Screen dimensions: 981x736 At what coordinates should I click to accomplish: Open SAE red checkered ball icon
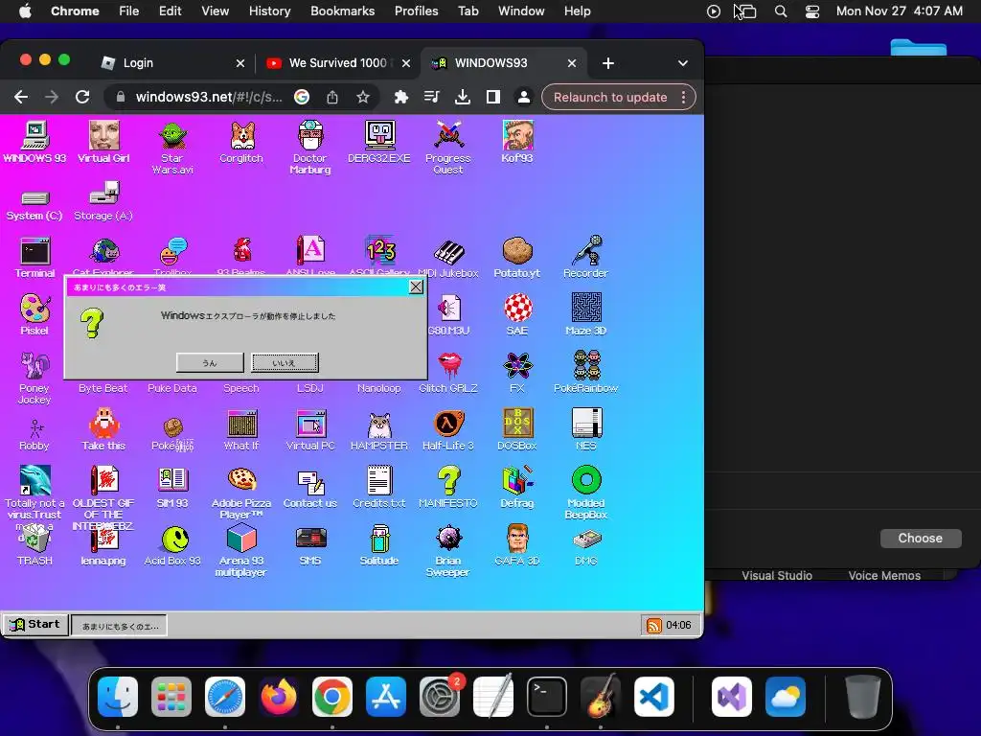pyautogui.click(x=517, y=314)
